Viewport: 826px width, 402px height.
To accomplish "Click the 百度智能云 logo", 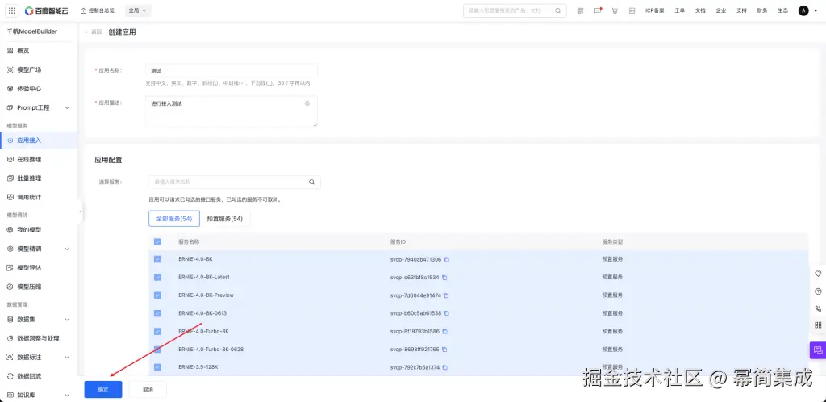I will [46, 10].
